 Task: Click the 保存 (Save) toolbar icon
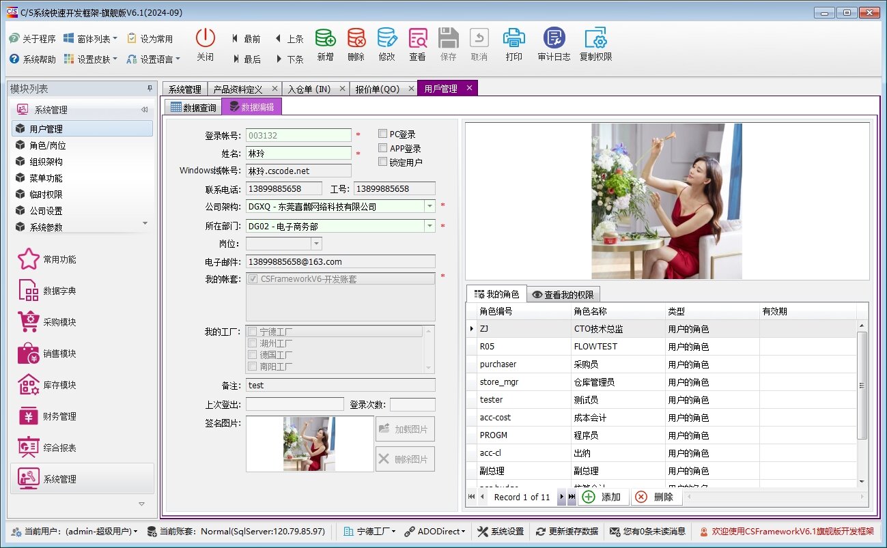[448, 43]
